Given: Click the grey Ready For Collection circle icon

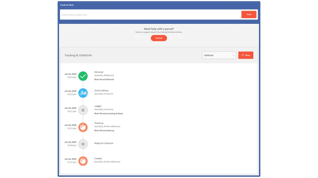Looking at the screenshot, I should pos(83,144).
